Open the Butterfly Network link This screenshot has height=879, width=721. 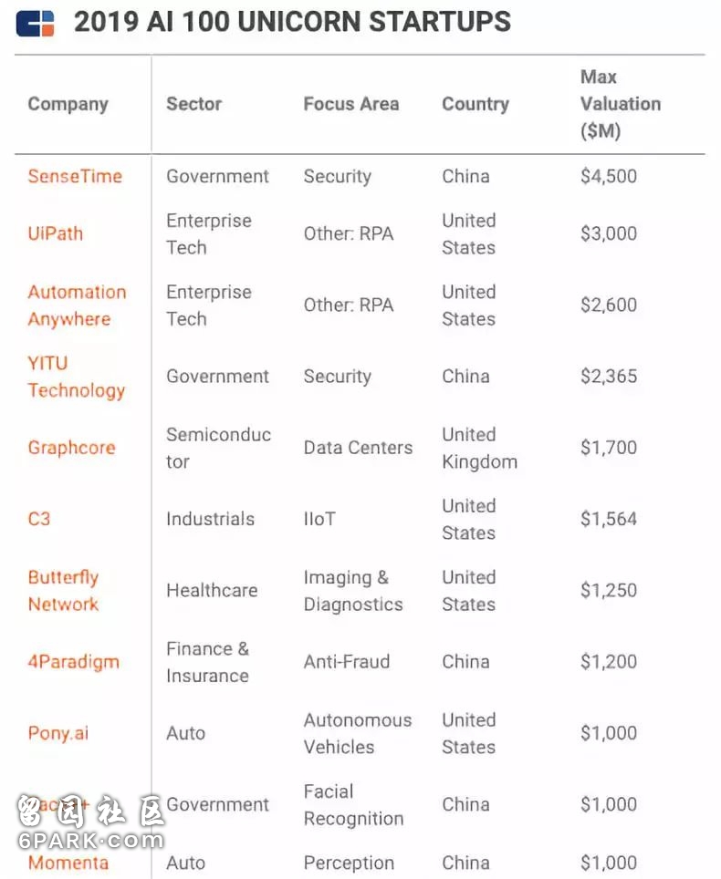(x=63, y=590)
